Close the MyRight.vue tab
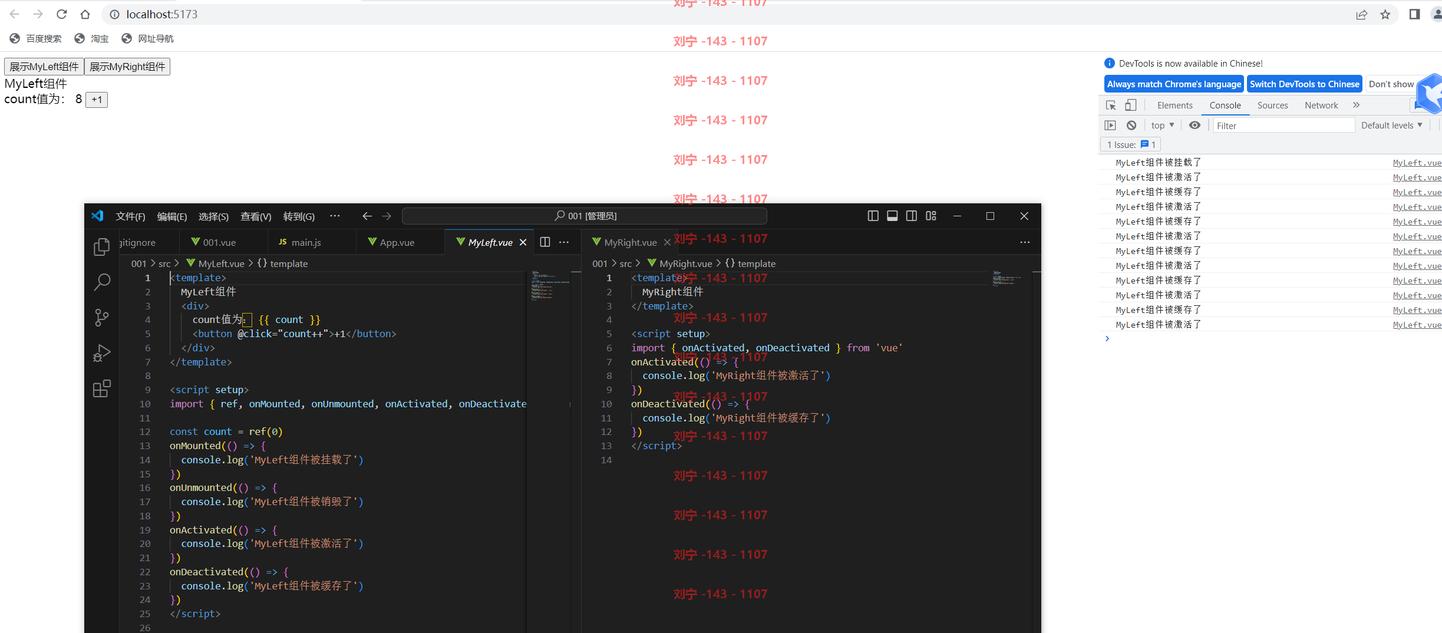This screenshot has width=1442, height=633. point(667,243)
